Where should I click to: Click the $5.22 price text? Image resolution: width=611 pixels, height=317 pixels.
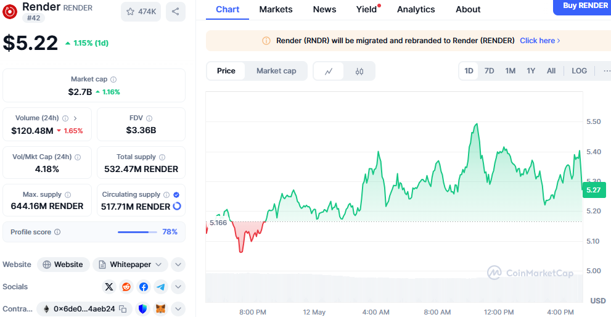(x=30, y=43)
